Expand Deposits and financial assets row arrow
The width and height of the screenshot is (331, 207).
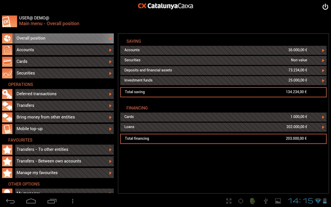tap(323, 70)
